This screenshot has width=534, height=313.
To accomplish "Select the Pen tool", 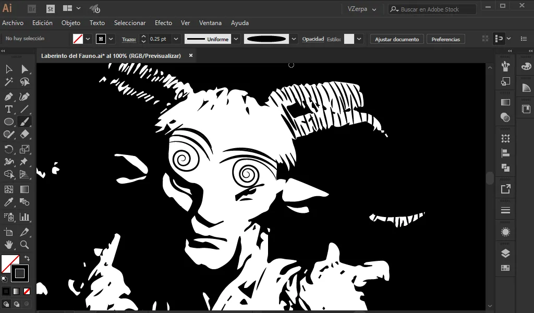I will click(9, 97).
